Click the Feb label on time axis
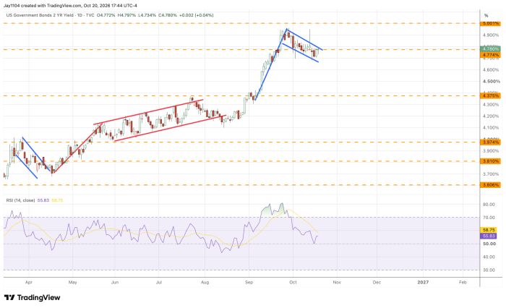The width and height of the screenshot is (506, 308). coord(463,283)
